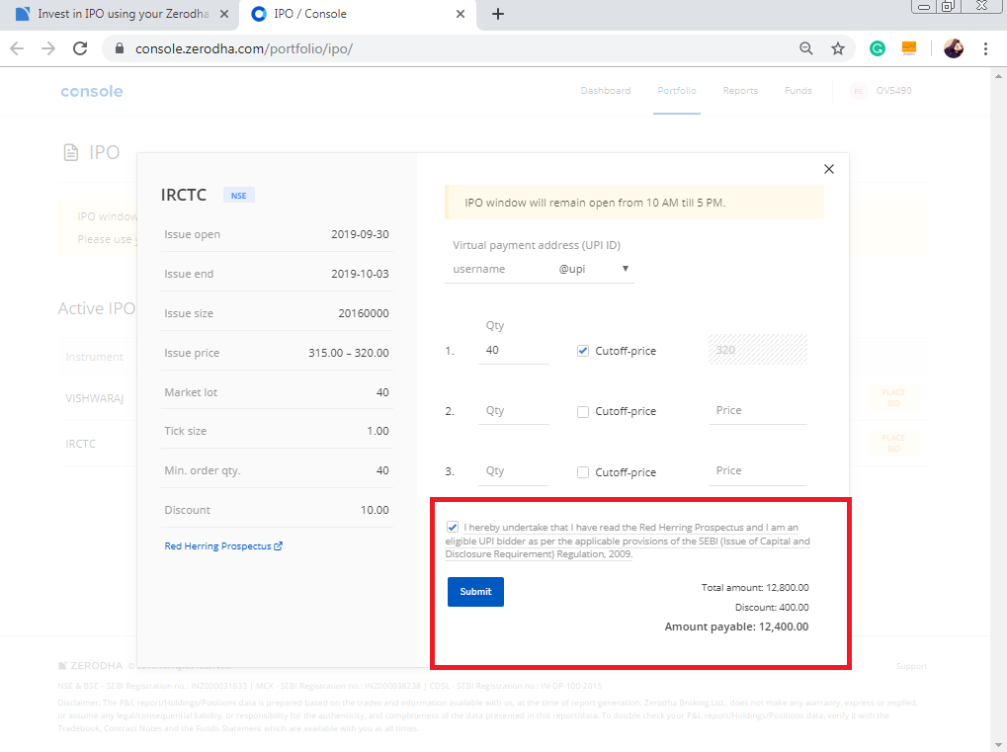
Task: Open the Portfolio menu item
Action: [677, 91]
